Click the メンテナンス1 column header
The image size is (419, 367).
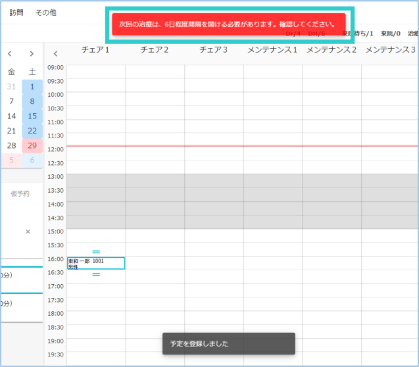click(272, 50)
